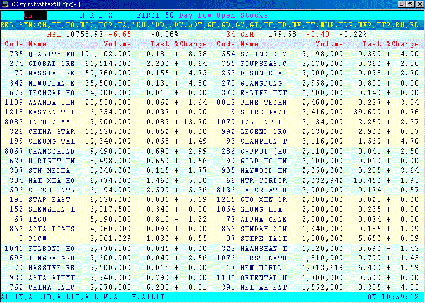Click the OL command input field
The image size is (425, 303).
coord(36,15)
